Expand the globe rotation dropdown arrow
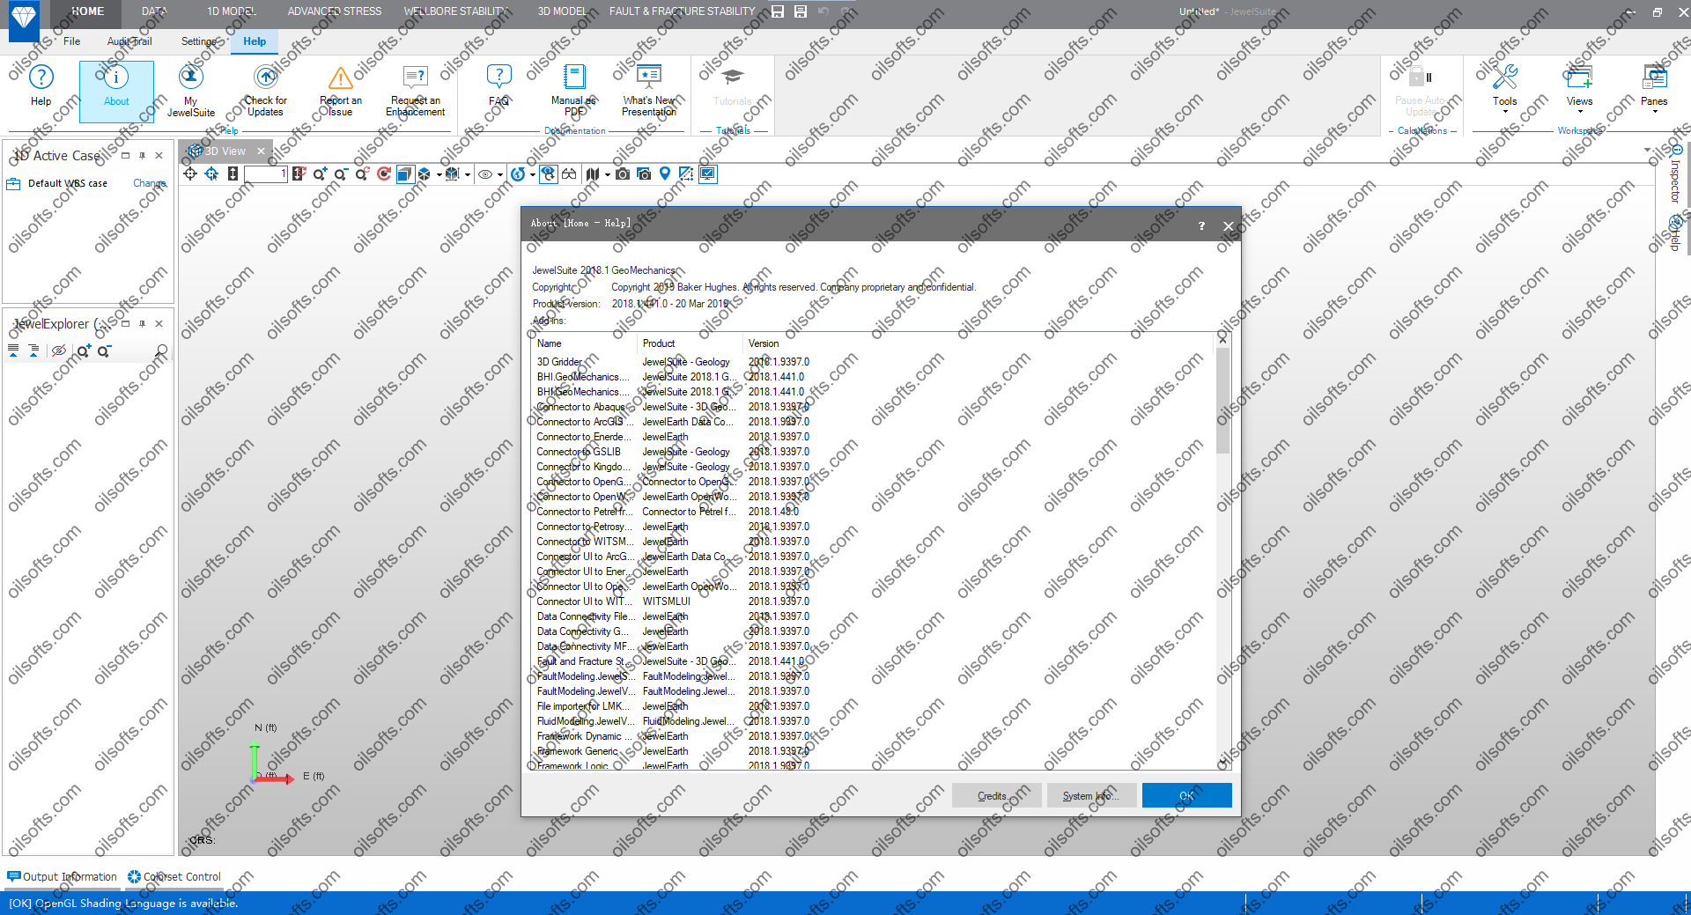Screen dimensions: 1691x915 (532, 175)
